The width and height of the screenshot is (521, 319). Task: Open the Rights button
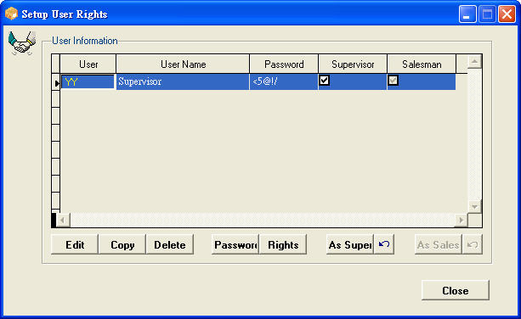coord(283,244)
